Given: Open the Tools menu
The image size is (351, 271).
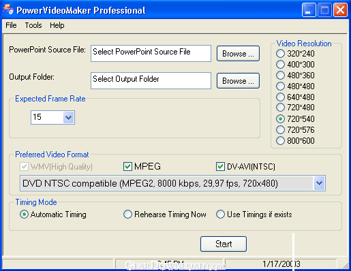Looking at the screenshot, I should pyautogui.click(x=33, y=25).
